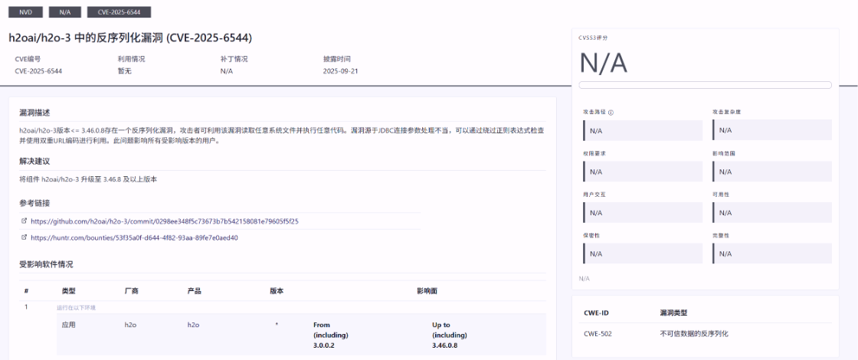Viewport: 858px width, 360px height.
Task: Click the external link icon beside GitHub URL
Action: pyautogui.click(x=24, y=221)
